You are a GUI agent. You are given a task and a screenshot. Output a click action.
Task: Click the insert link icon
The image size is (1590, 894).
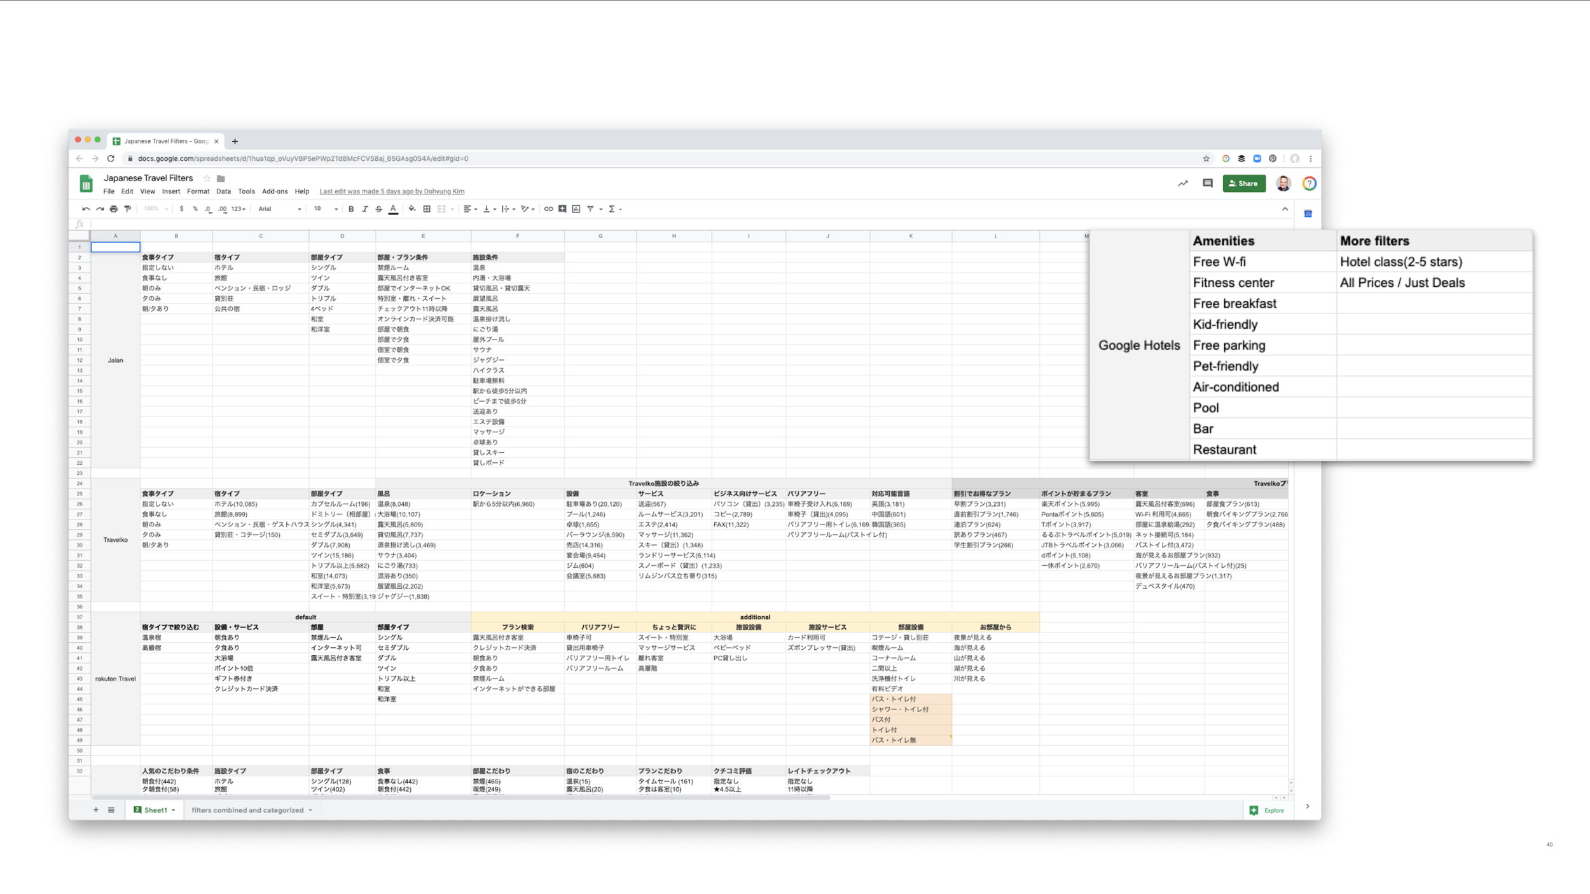point(548,209)
